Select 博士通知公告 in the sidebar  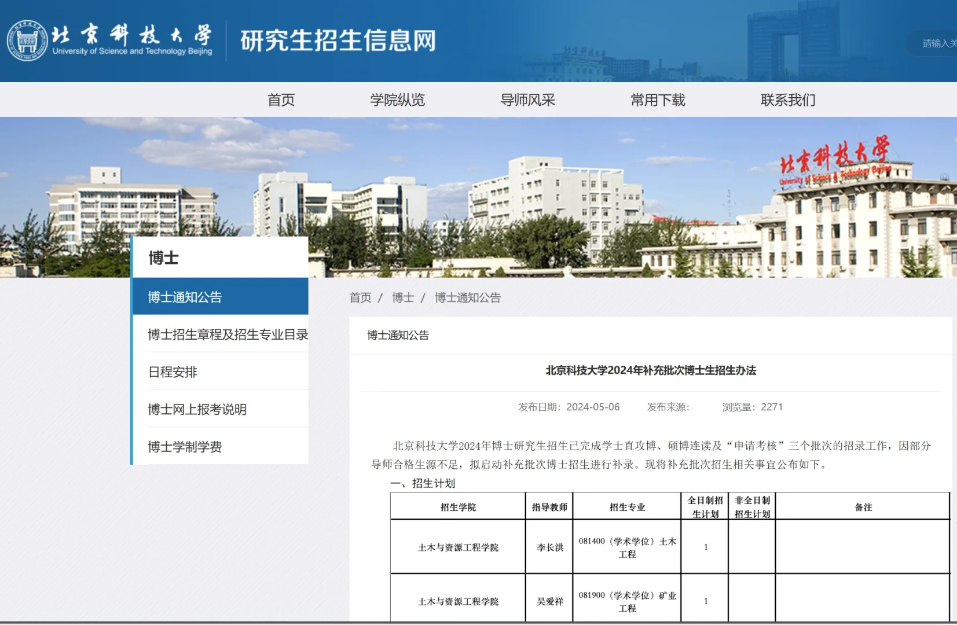221,297
